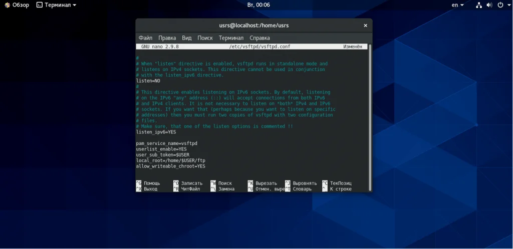Screen dimensions: 513x249
Task: Open the Терминал app menu in top bar
Action: click(x=57, y=5)
